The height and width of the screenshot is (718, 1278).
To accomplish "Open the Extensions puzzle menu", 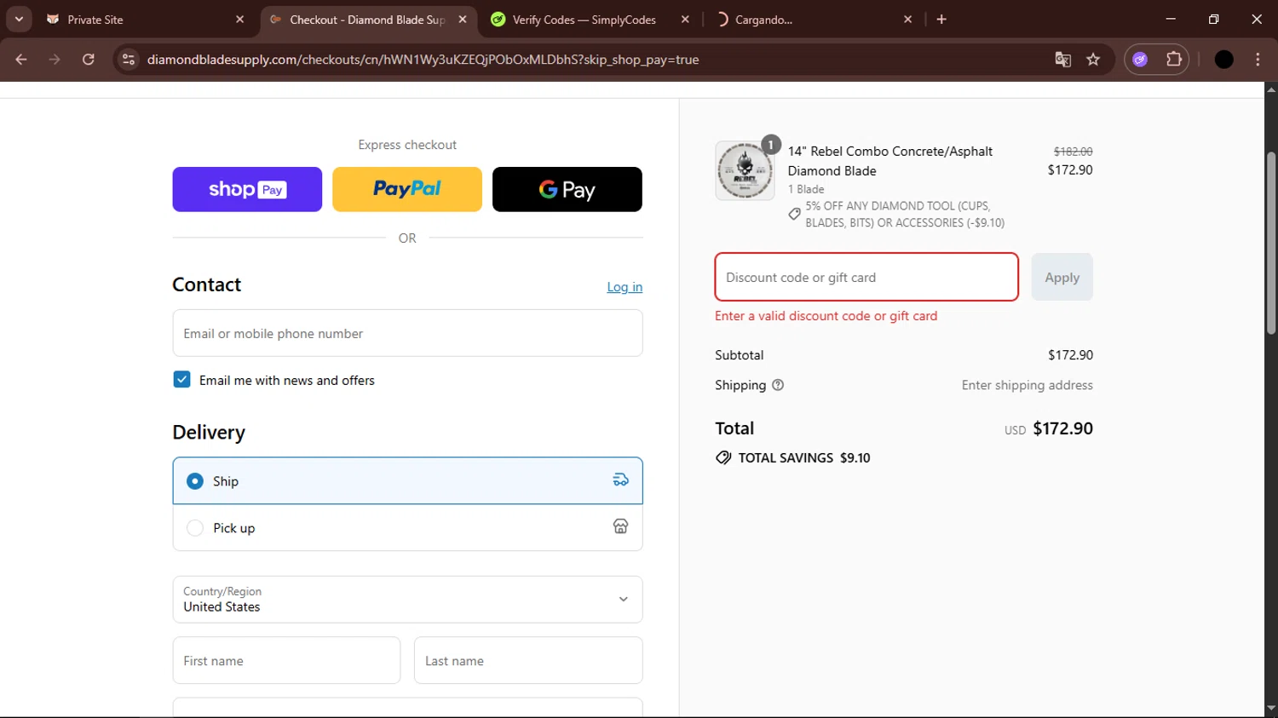I will [x=1174, y=60].
